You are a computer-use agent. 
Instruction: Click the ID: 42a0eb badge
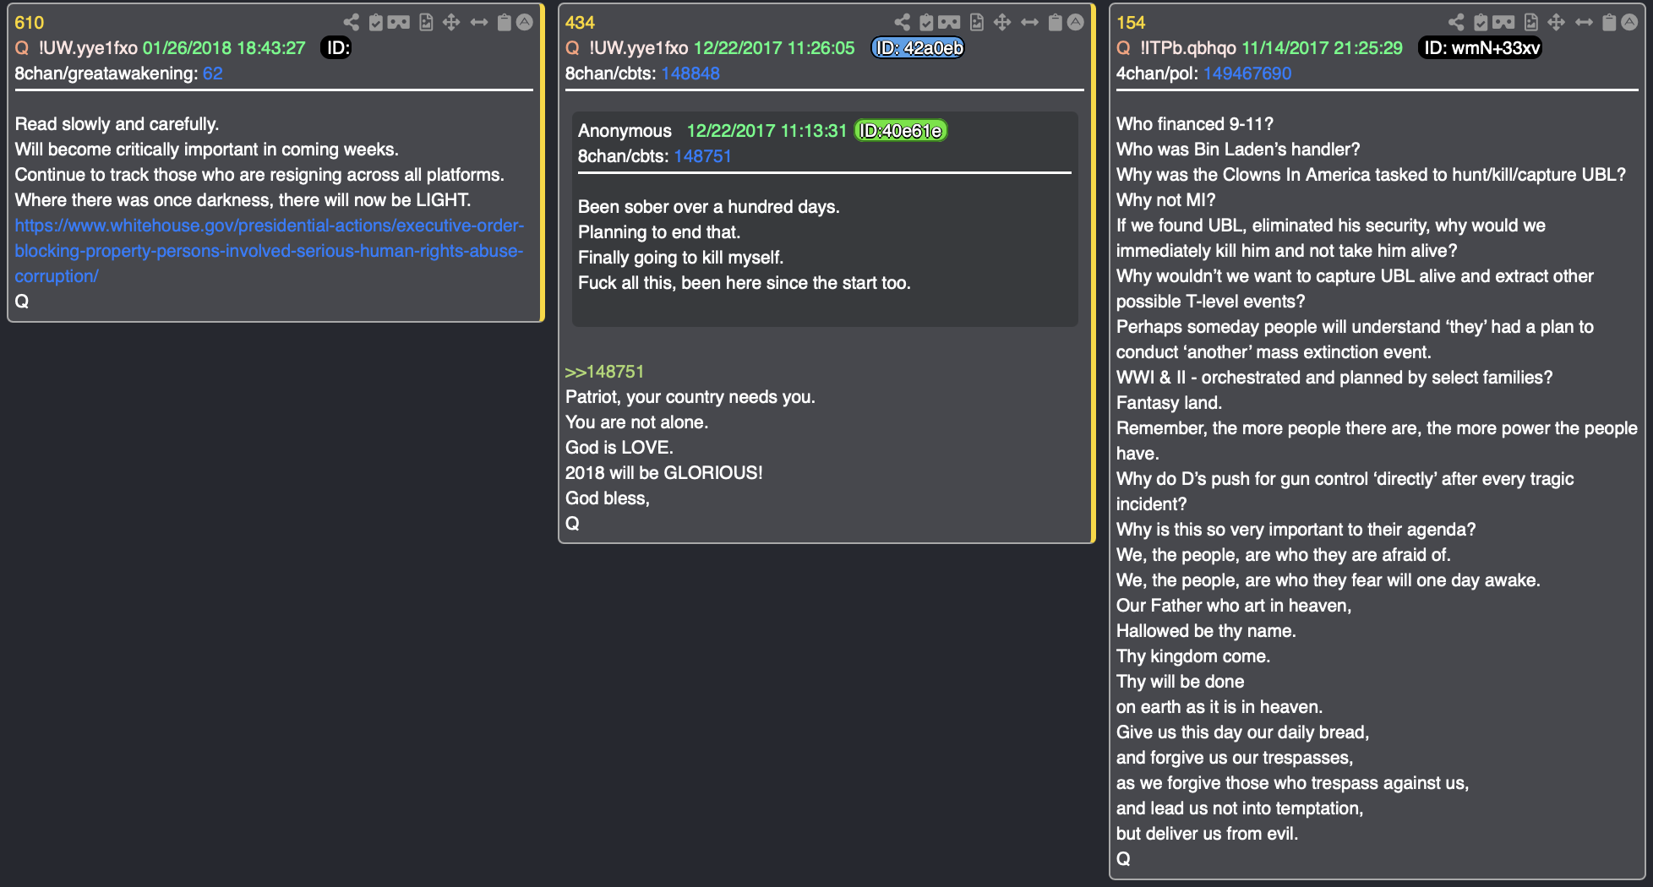[918, 48]
